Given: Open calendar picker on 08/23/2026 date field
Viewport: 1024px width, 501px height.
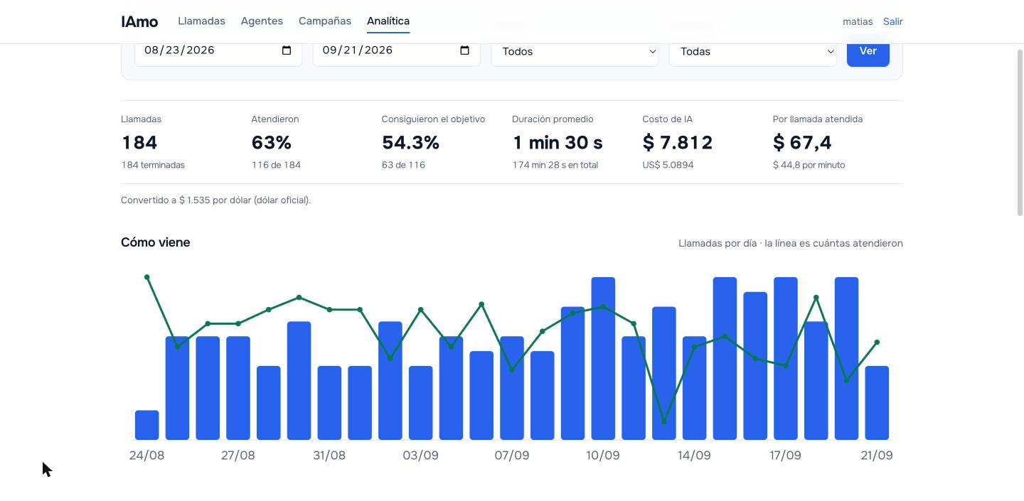Looking at the screenshot, I should (x=287, y=50).
